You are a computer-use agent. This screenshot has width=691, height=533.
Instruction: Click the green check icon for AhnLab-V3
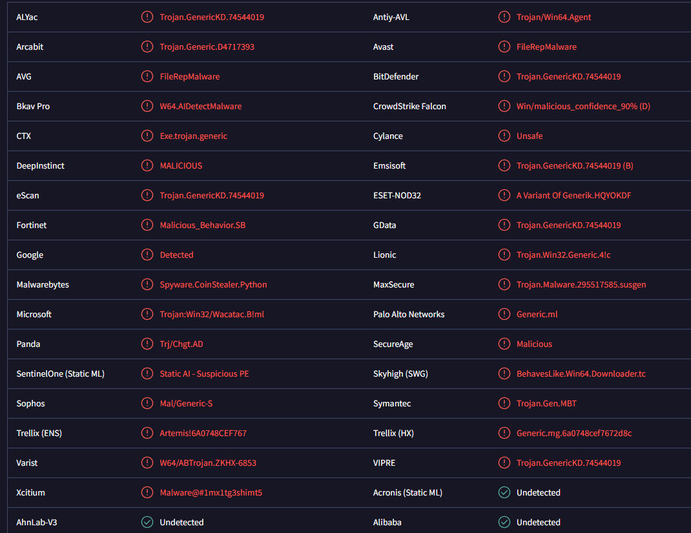point(147,523)
